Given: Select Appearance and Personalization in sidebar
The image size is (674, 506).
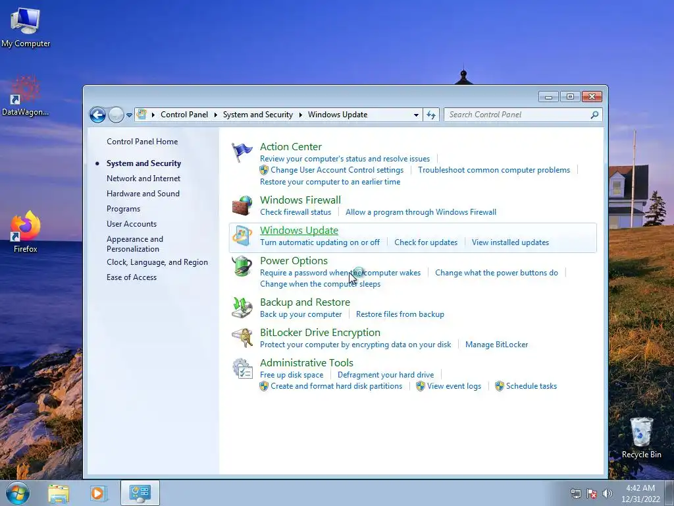Looking at the screenshot, I should point(135,244).
